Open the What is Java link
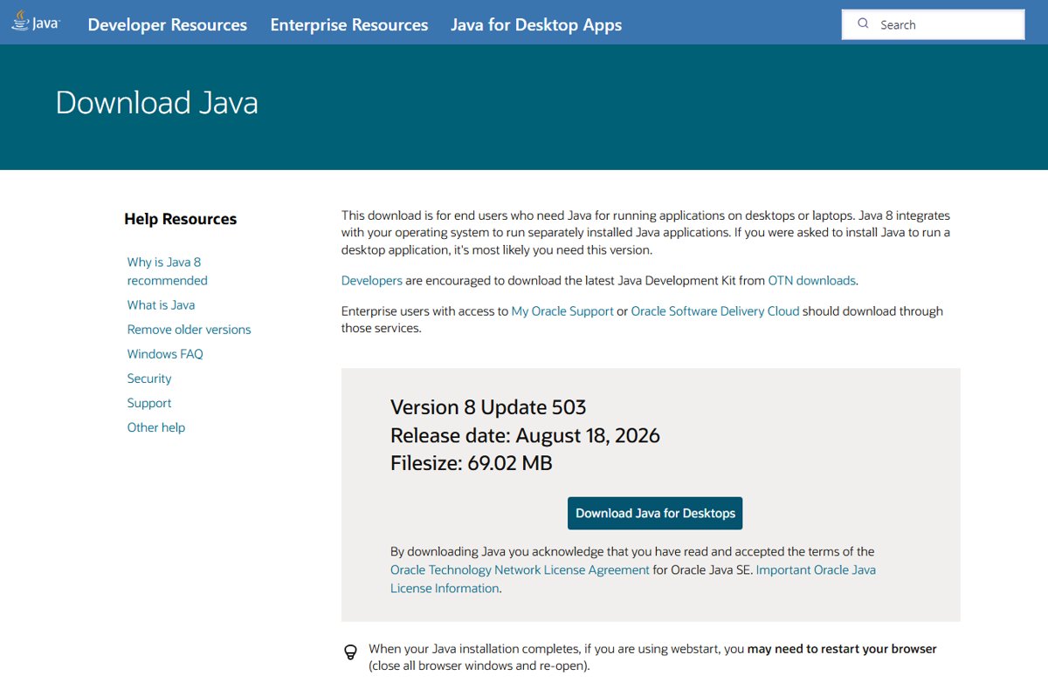The image size is (1048, 689). (x=161, y=305)
